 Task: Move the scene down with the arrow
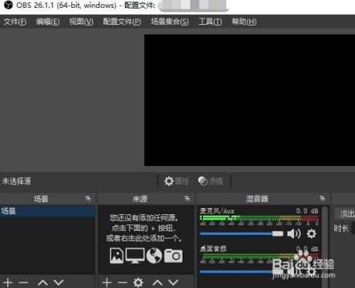(x=58, y=282)
